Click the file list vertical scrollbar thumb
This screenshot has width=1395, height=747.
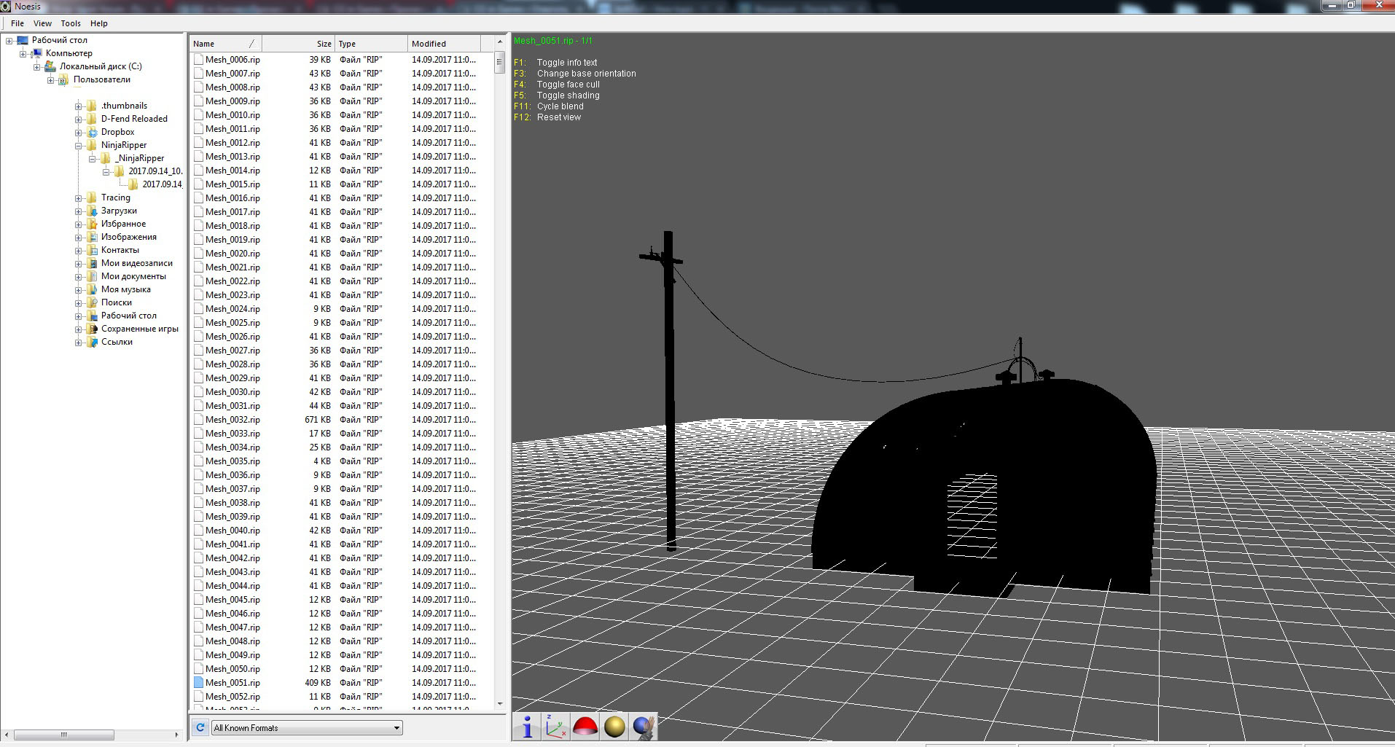(499, 63)
